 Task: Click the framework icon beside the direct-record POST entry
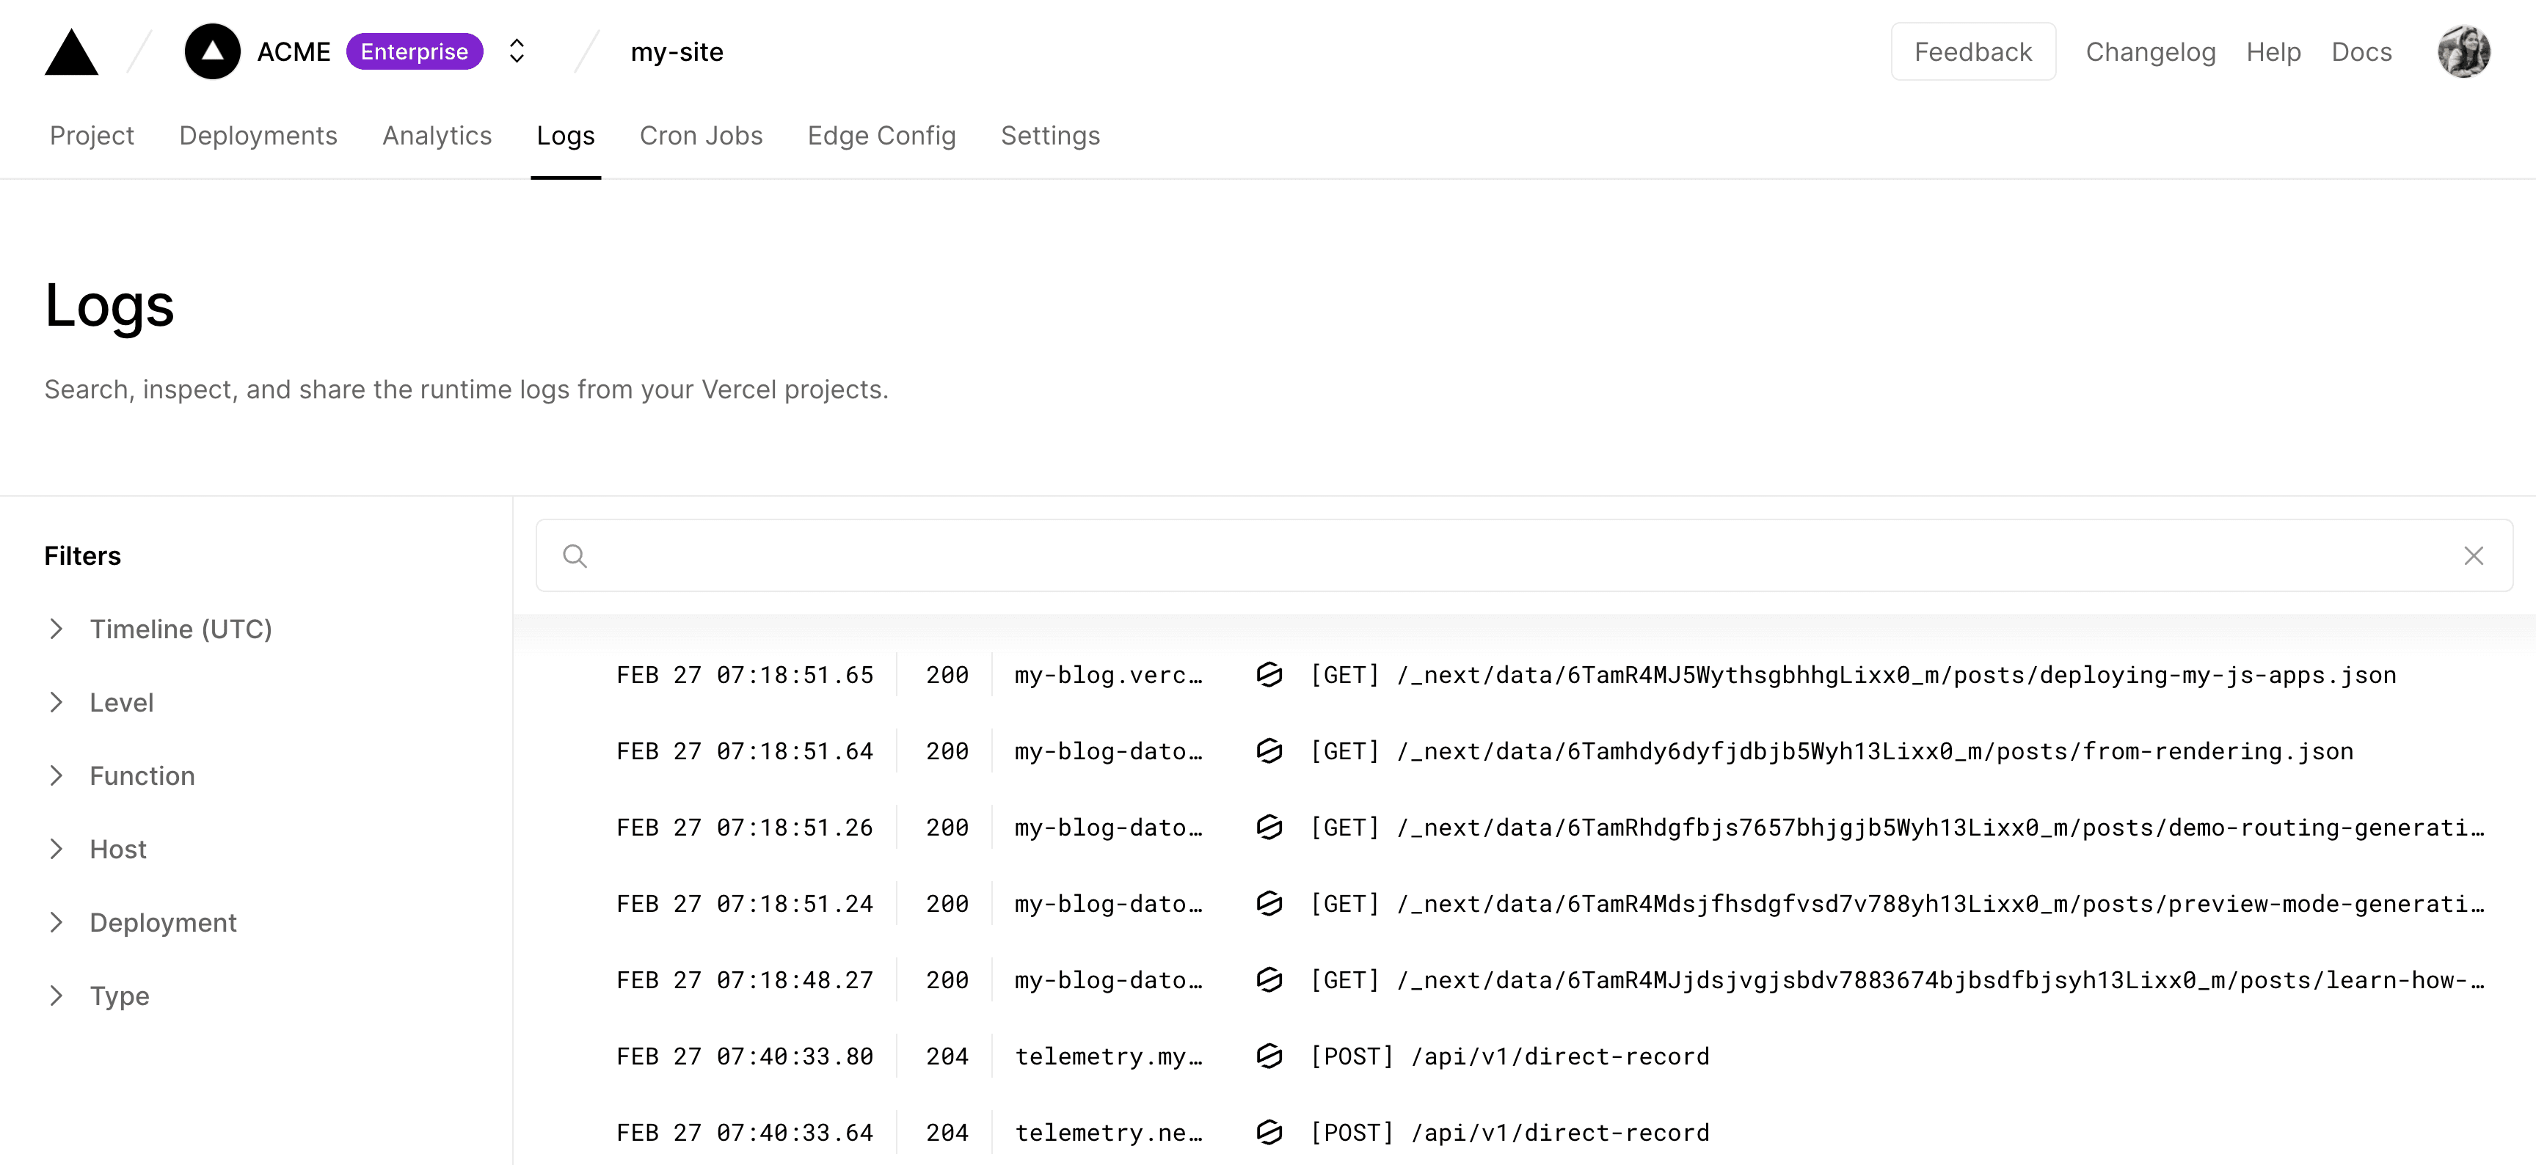pyautogui.click(x=1269, y=1056)
